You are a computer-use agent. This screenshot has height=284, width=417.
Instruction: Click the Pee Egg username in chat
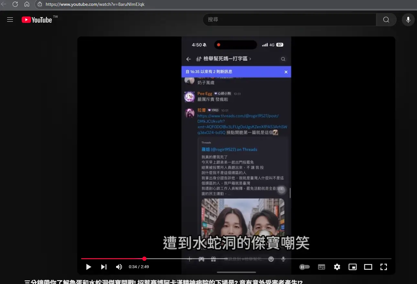click(x=205, y=94)
